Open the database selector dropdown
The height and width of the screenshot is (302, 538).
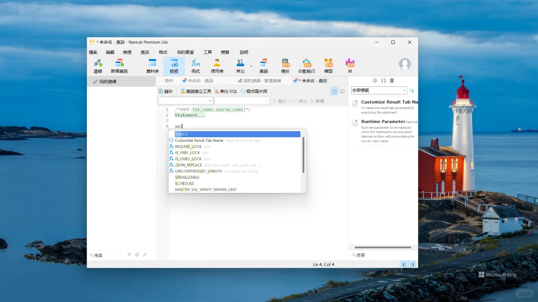242,101
